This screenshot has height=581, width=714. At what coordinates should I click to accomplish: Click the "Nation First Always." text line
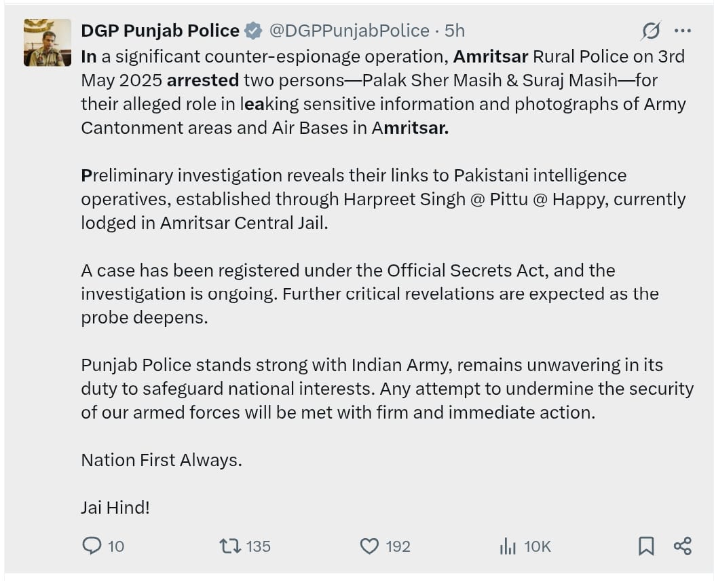tap(162, 459)
